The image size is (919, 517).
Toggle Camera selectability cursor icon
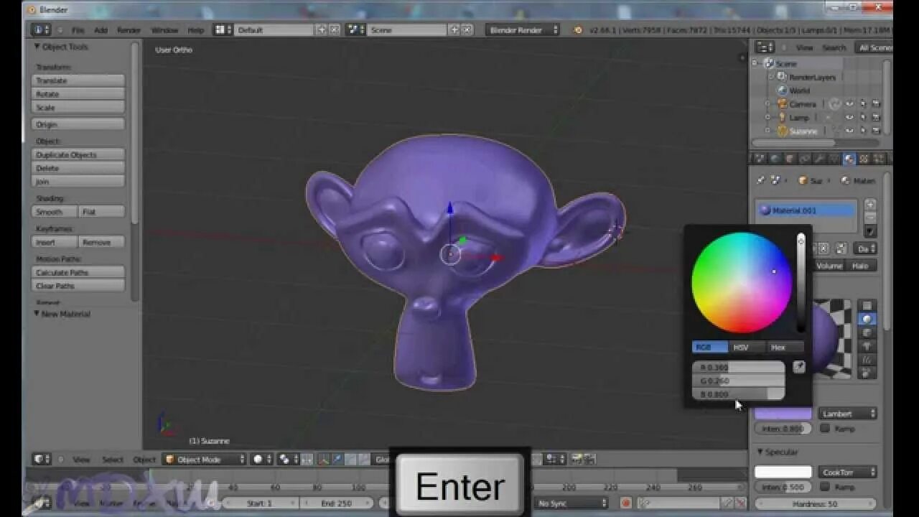click(863, 104)
